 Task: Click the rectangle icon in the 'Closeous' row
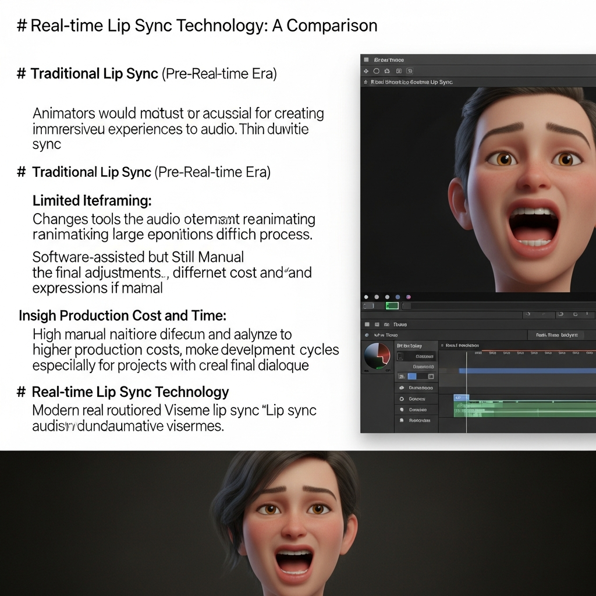pos(400,357)
